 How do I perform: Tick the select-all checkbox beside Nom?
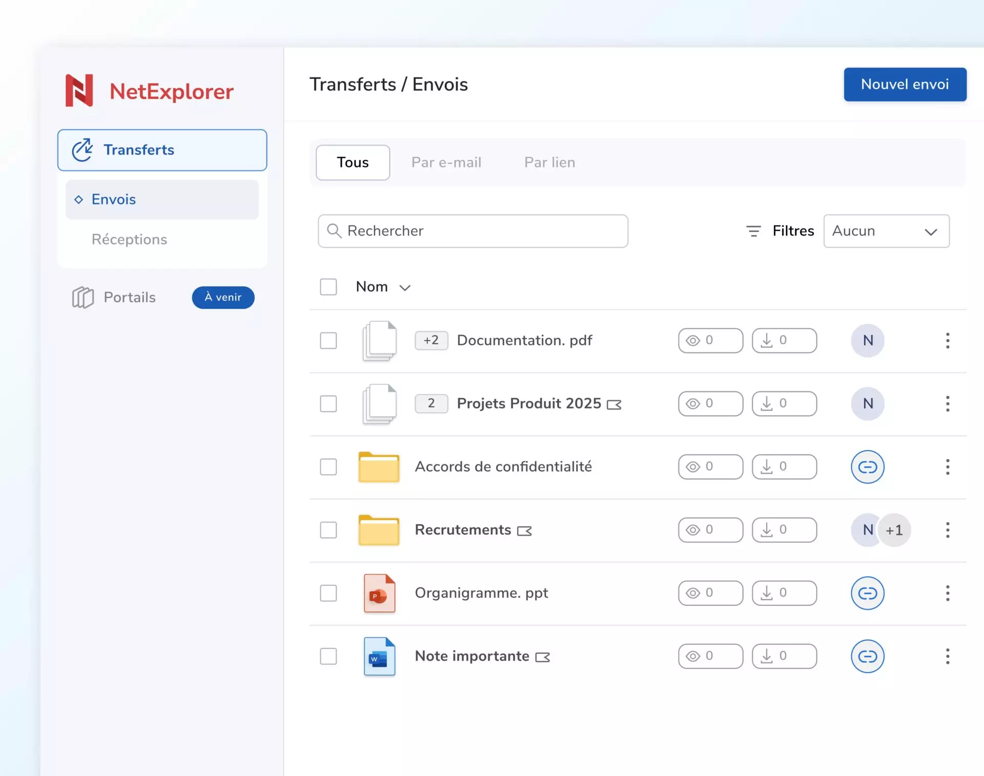328,287
